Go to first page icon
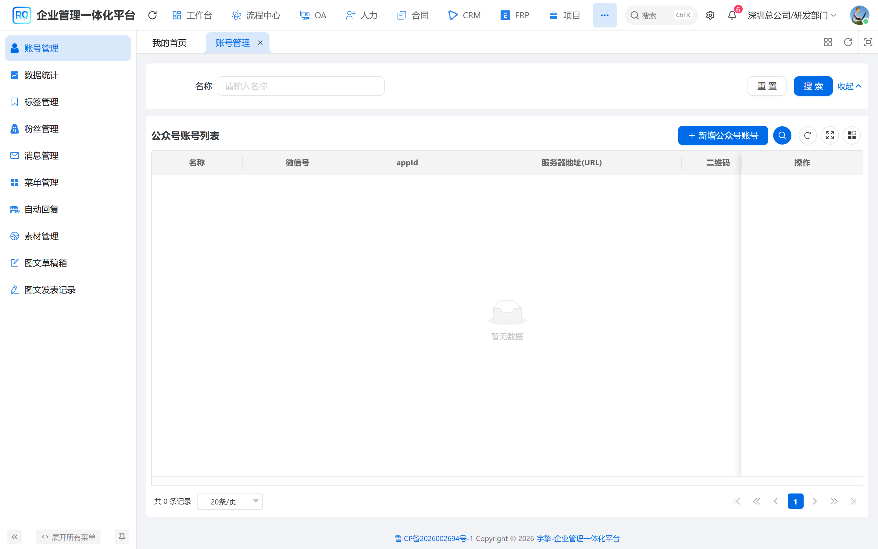Image resolution: width=878 pixels, height=549 pixels. coord(737,501)
